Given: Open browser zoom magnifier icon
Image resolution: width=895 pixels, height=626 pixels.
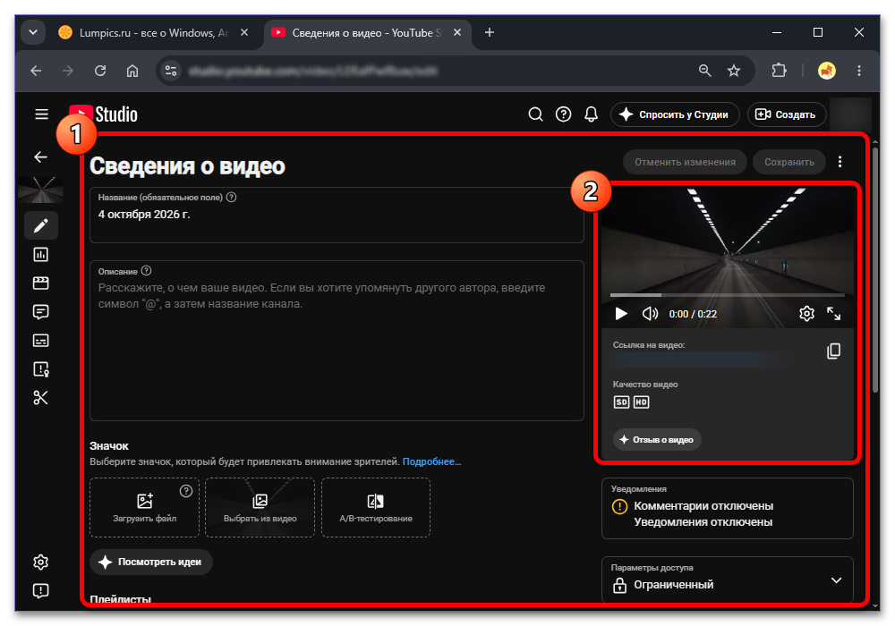Looking at the screenshot, I should click(705, 71).
